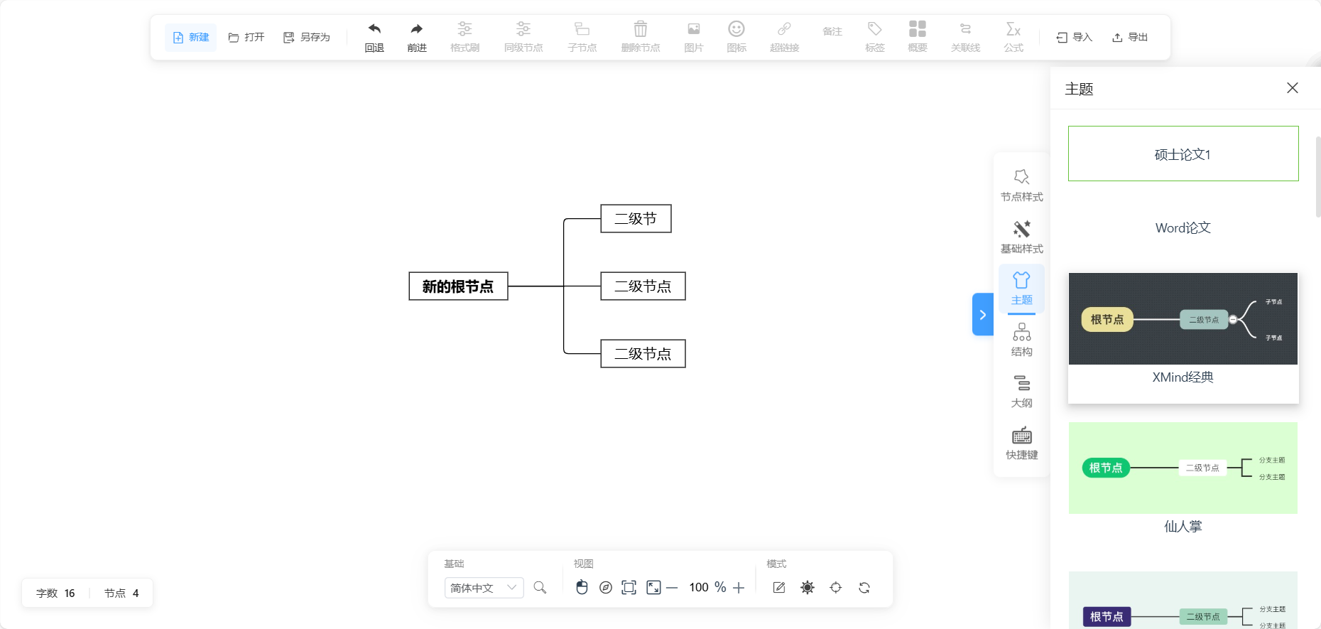Switch to the 结构 structure tab
The image size is (1321, 629).
point(1021,340)
